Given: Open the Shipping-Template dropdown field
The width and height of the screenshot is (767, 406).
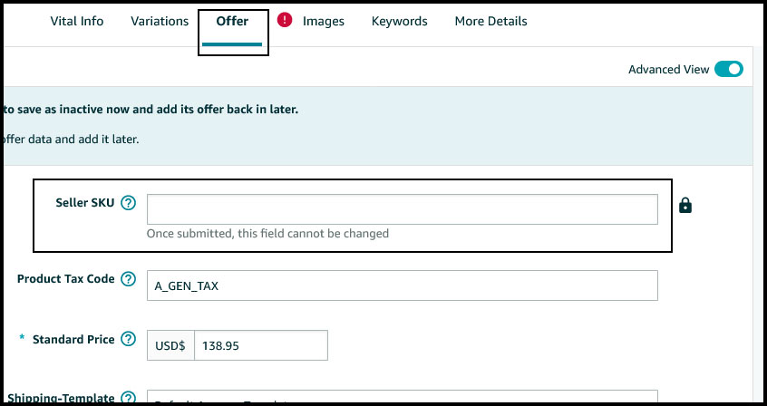Looking at the screenshot, I should (x=402, y=398).
